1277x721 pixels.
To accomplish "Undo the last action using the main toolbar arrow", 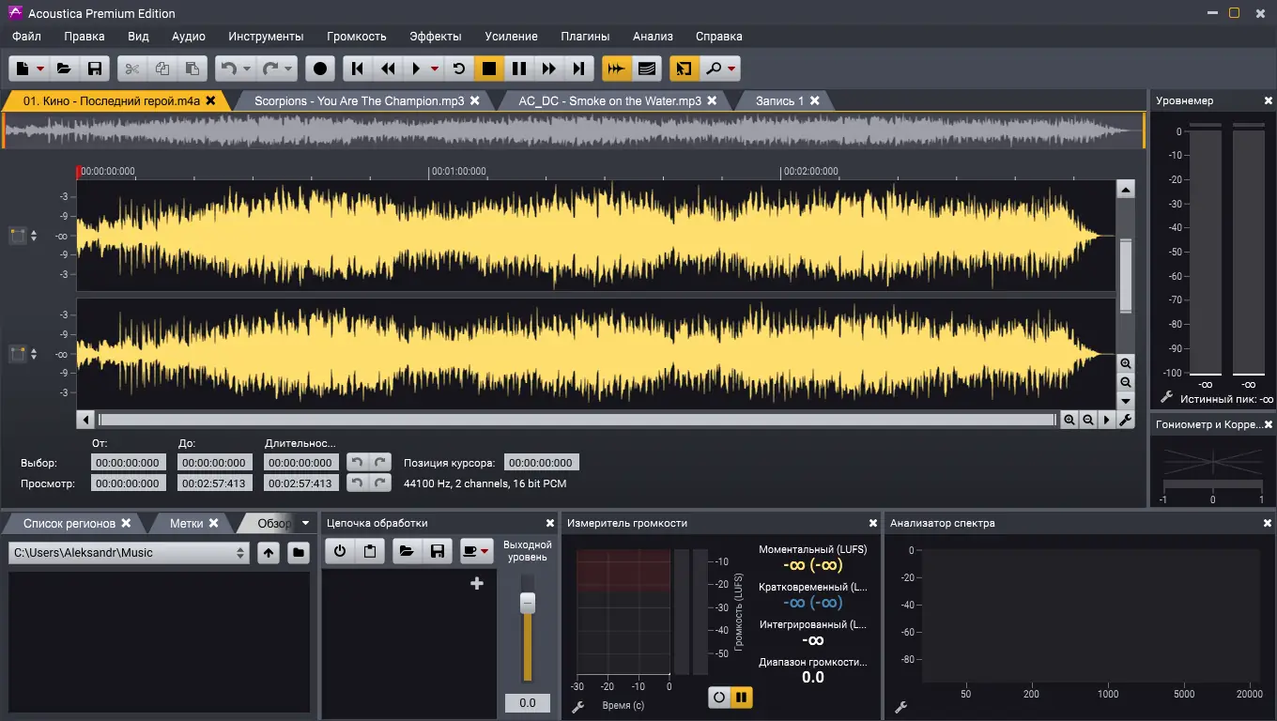I will coord(229,69).
